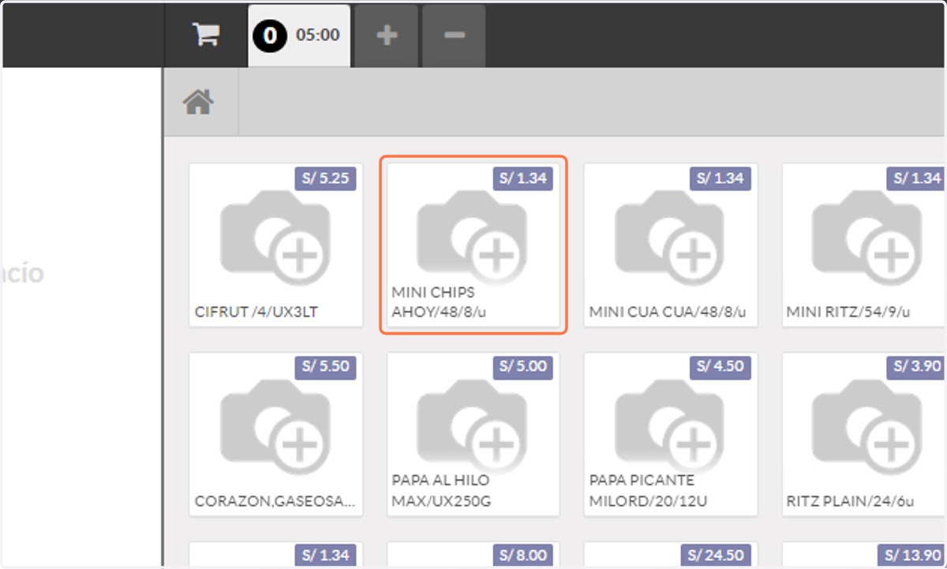Click camera placeholder on CORAZON,GASEOSA card
The image size is (947, 569).
coord(275,426)
